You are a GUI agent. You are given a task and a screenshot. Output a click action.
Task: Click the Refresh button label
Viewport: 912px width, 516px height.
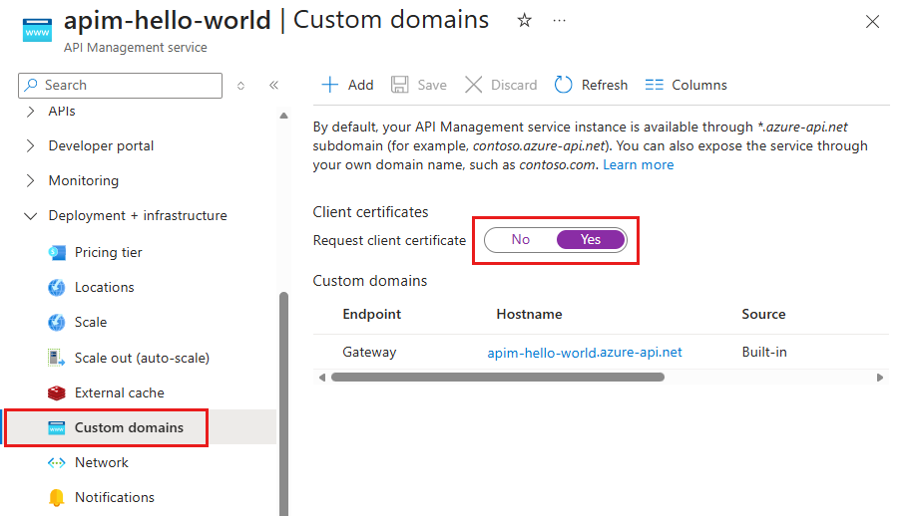[x=605, y=85]
